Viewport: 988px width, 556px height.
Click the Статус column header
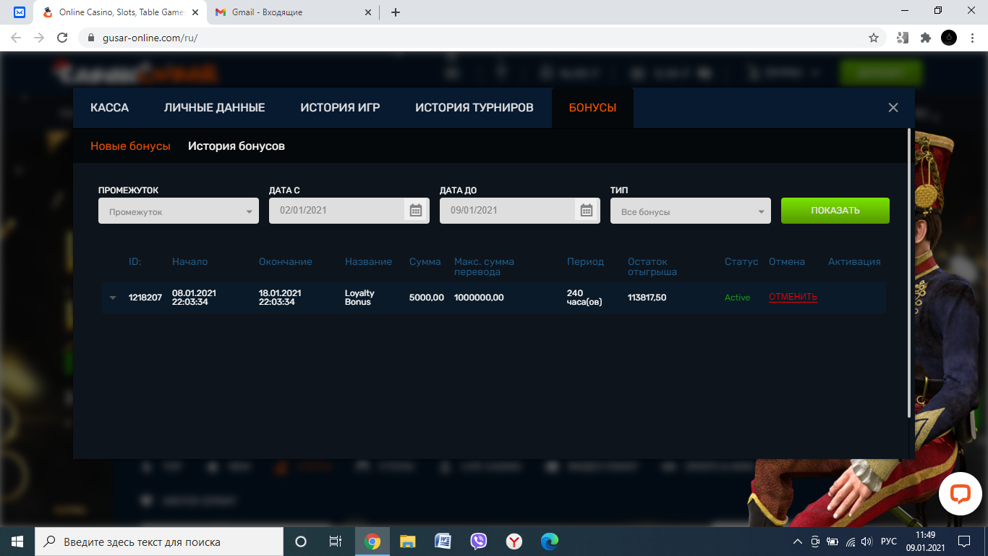point(741,262)
